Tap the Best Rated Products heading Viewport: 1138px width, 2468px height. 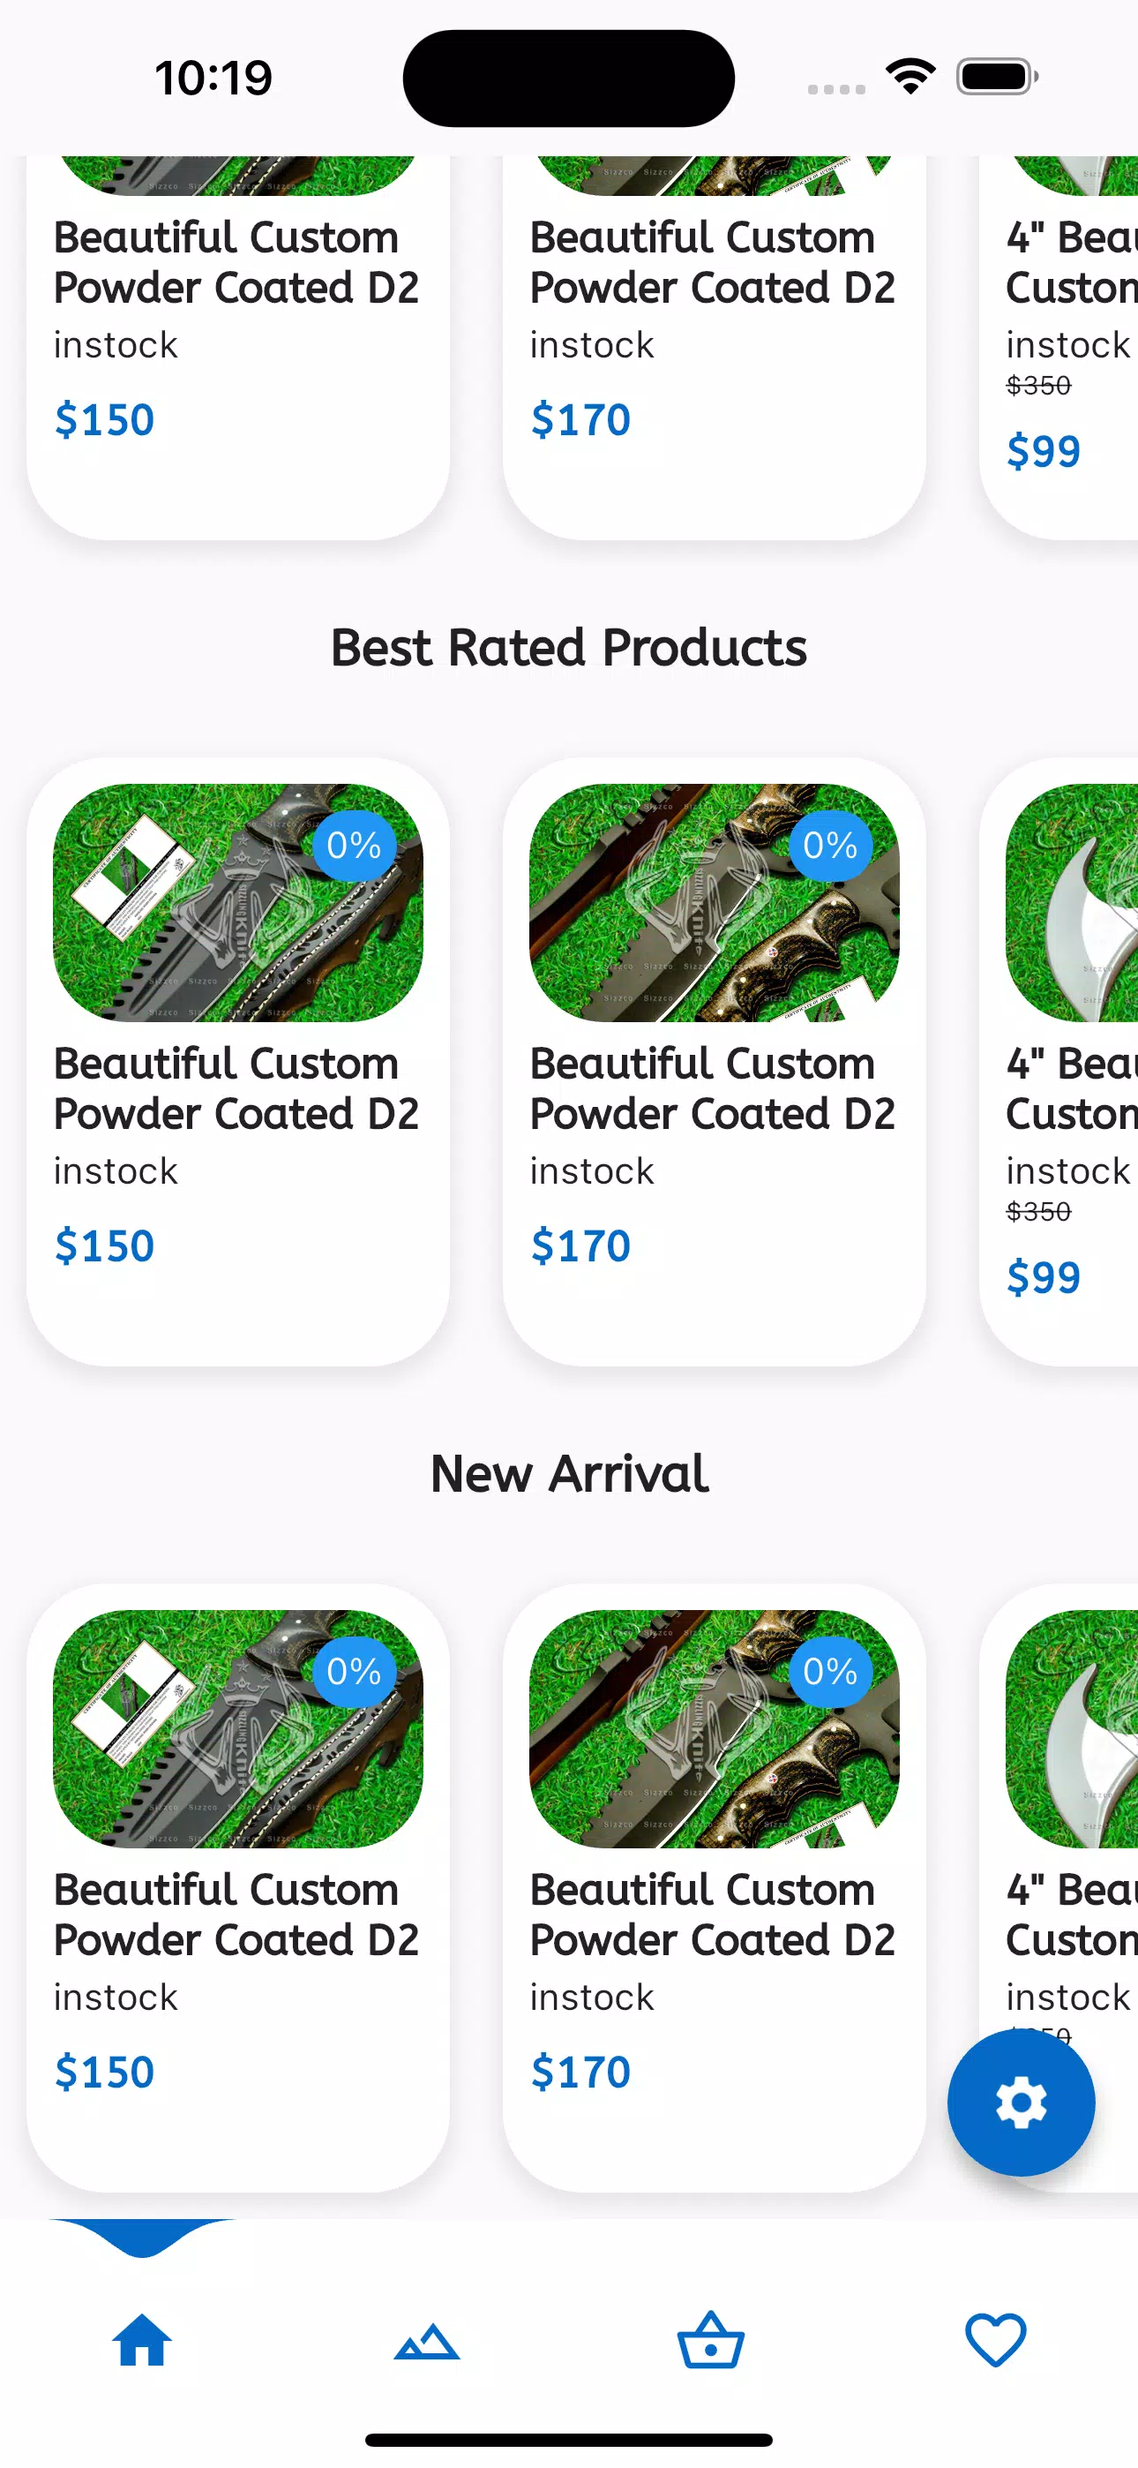(x=569, y=648)
